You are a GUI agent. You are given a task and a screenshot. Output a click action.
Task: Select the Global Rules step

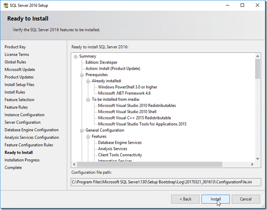[x=15, y=62]
